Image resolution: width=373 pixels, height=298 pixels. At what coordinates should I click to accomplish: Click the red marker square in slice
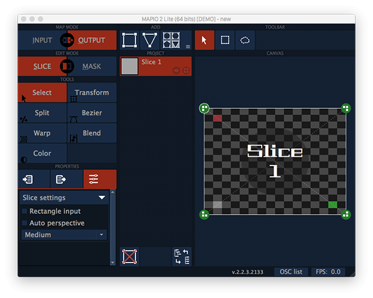[218, 118]
